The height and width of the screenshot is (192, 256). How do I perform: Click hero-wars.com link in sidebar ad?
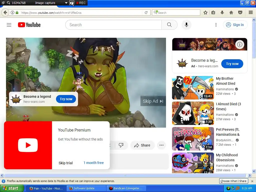click(208, 66)
